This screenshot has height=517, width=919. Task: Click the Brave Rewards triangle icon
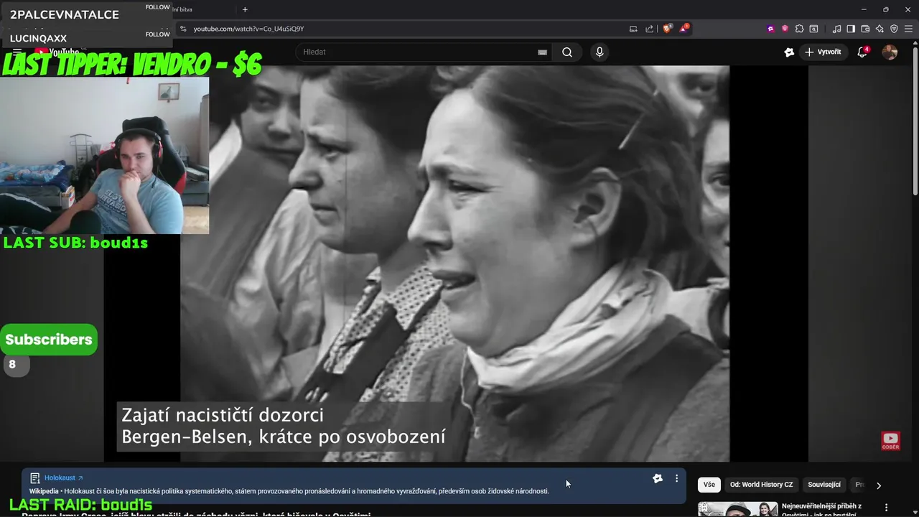point(684,29)
